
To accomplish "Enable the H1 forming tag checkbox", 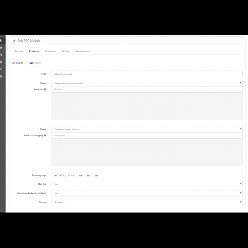I will [x=53, y=176].
